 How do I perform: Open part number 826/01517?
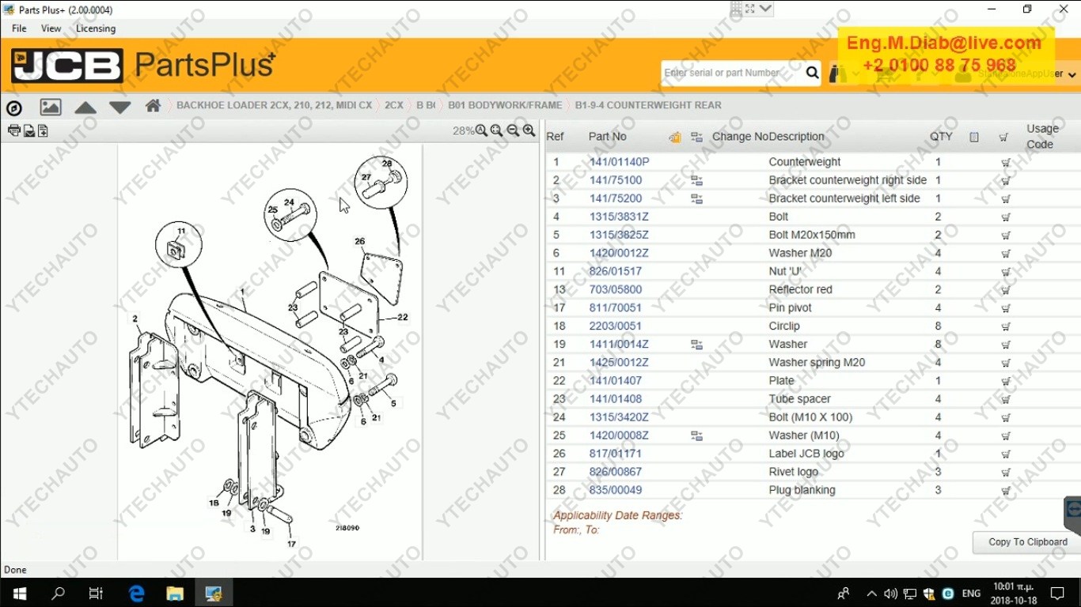click(x=616, y=271)
